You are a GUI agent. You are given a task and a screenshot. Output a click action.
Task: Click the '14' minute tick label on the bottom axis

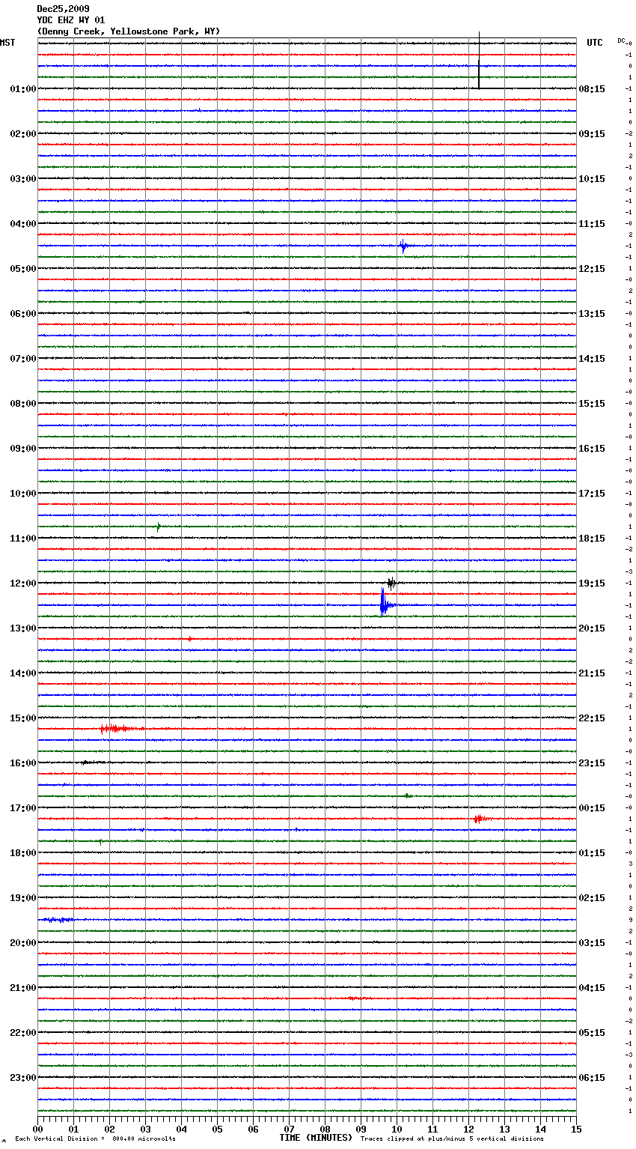tap(541, 1129)
